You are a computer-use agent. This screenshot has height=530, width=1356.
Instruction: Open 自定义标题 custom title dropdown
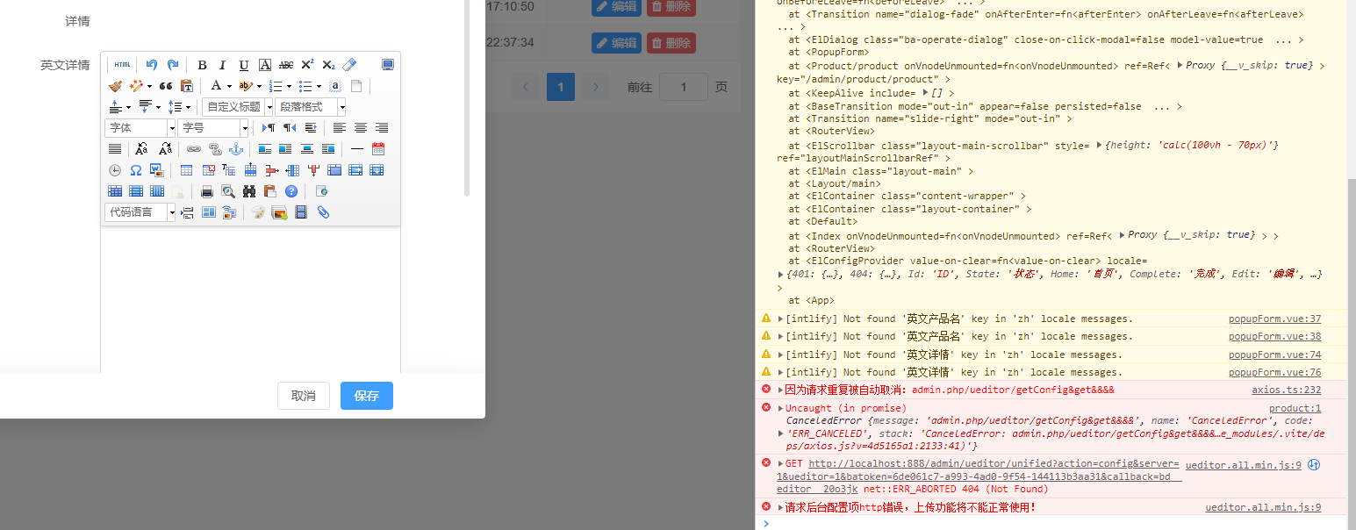[238, 107]
